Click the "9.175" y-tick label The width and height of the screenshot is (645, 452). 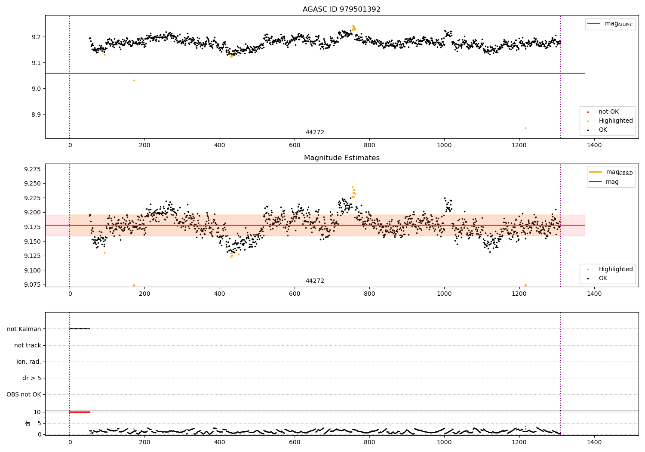pos(33,227)
